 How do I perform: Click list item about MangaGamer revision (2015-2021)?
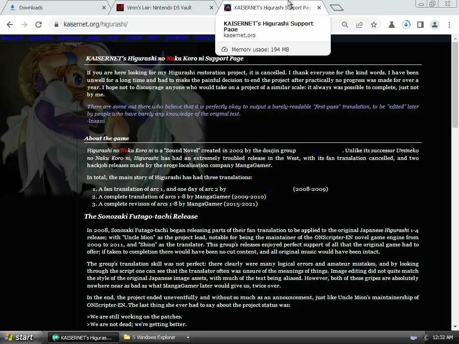pyautogui.click(x=178, y=204)
